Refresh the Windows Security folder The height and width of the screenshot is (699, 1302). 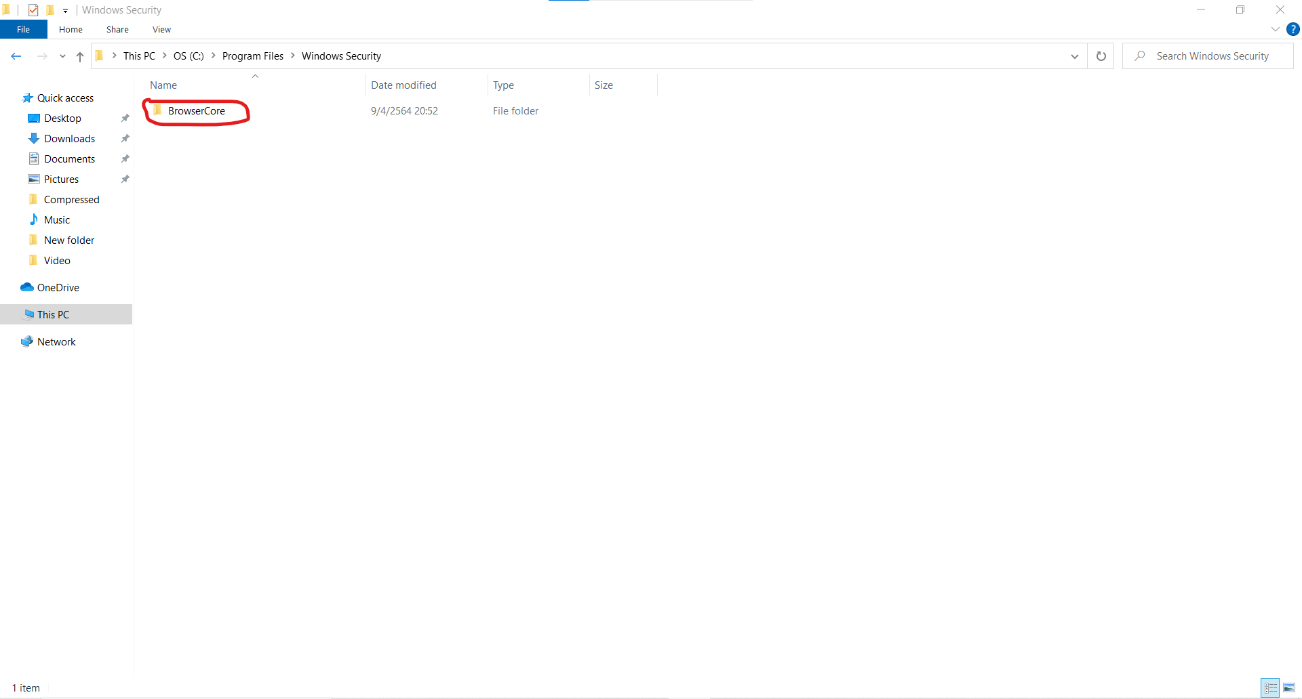tap(1101, 56)
